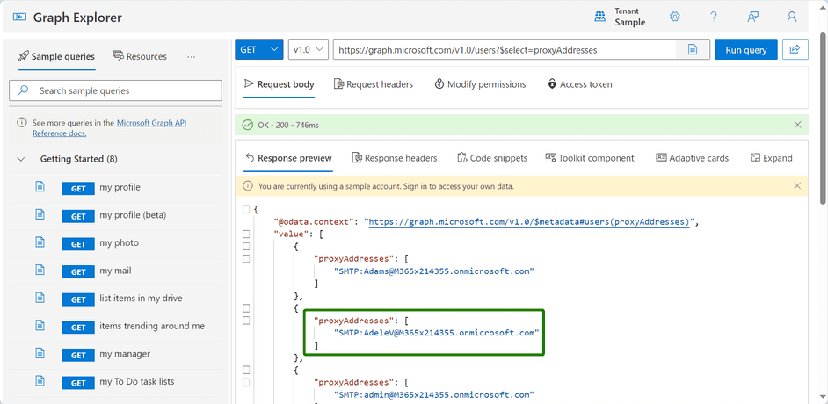828x404 pixels.
Task: Collapse the Getting Started (8) section
Action: tap(21, 159)
